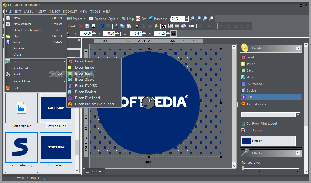
Task: Open the TOOLS menu
Action: pos(95,11)
